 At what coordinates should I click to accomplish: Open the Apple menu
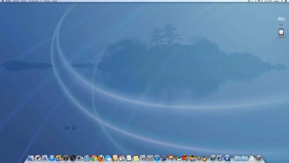[x=3, y=1]
